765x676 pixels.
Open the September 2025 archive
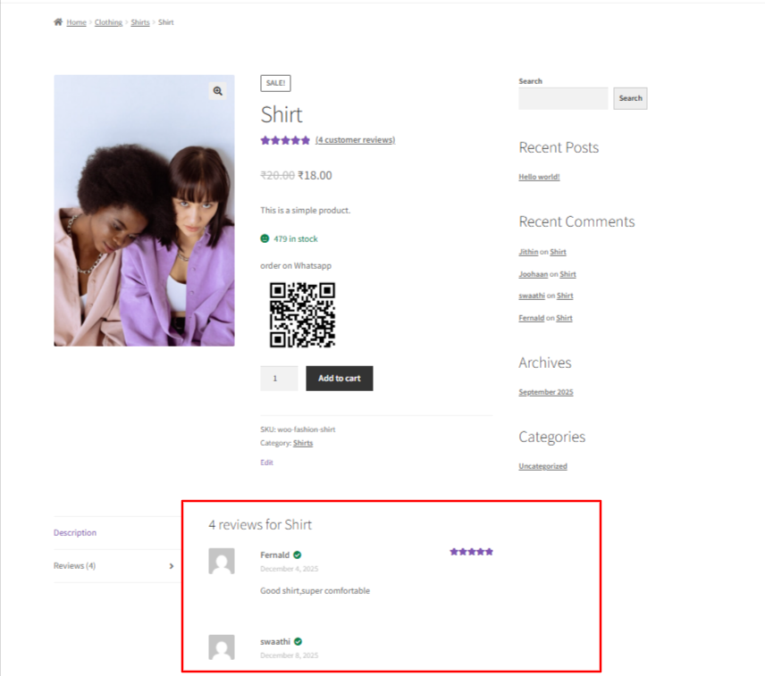545,391
